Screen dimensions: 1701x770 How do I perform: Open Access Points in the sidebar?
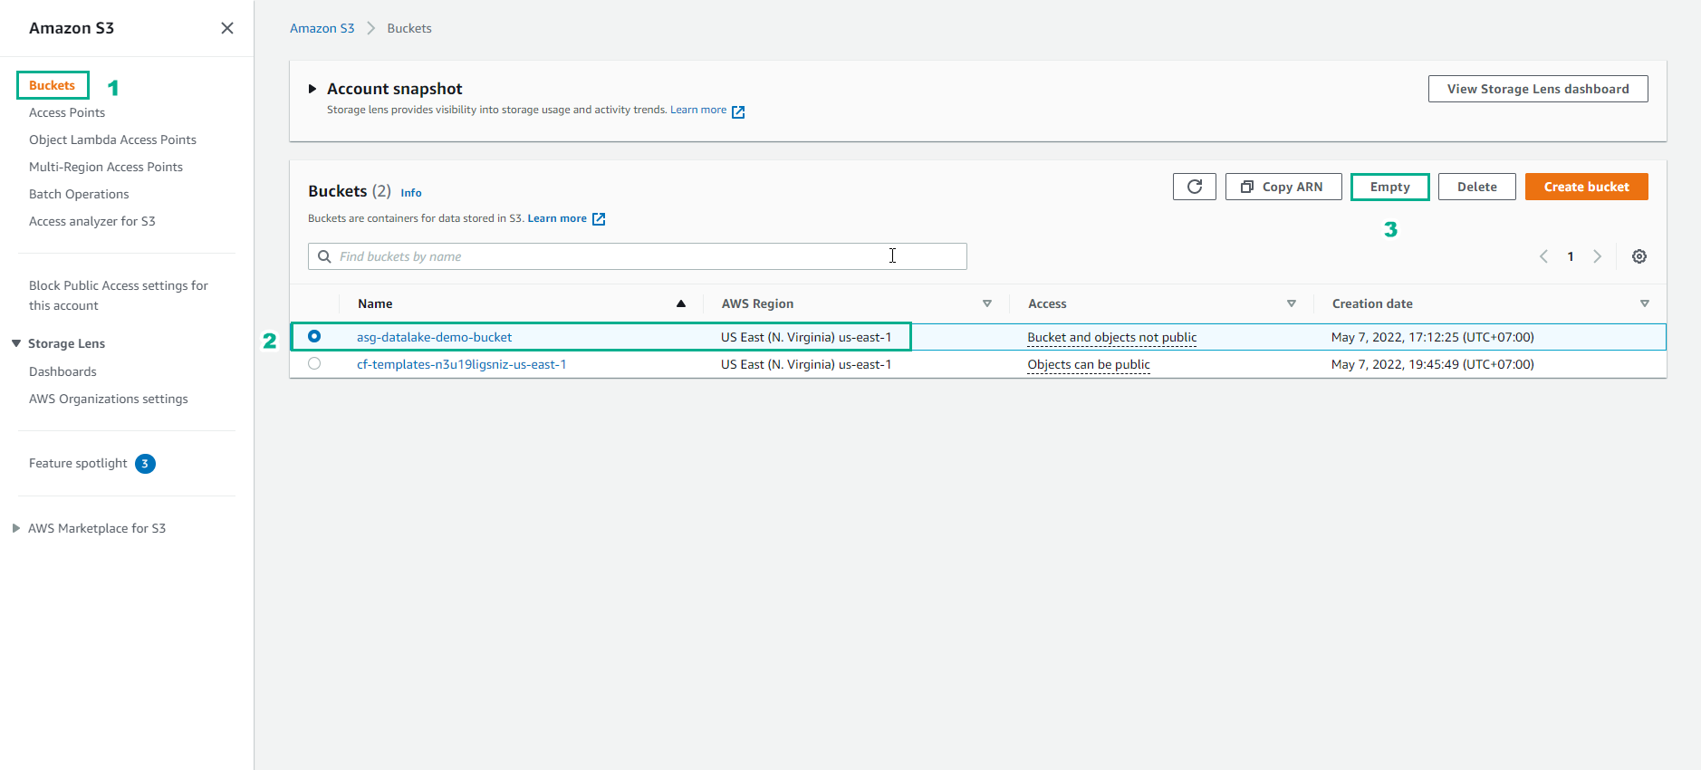tap(67, 112)
